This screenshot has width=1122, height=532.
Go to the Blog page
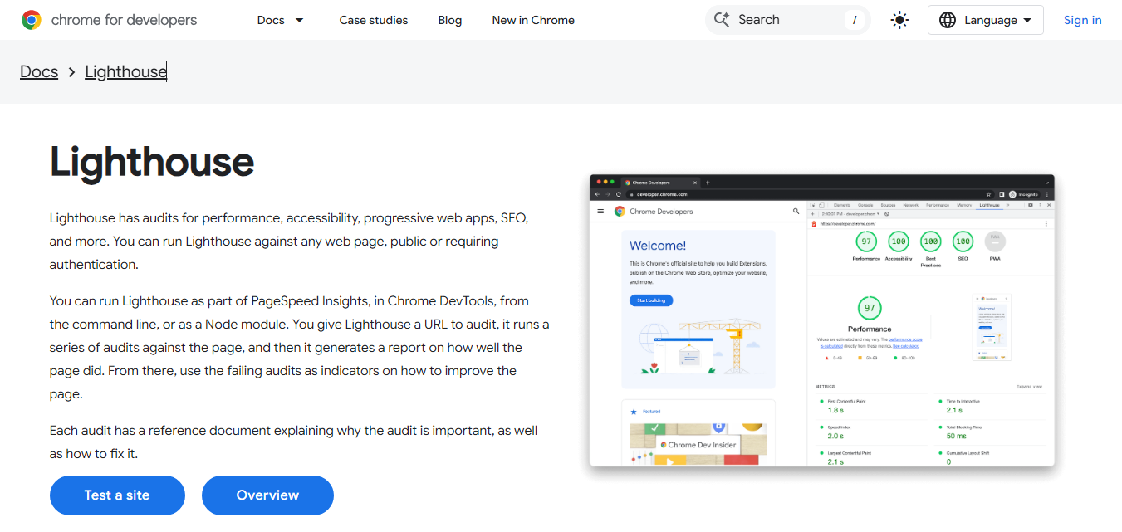pos(450,20)
